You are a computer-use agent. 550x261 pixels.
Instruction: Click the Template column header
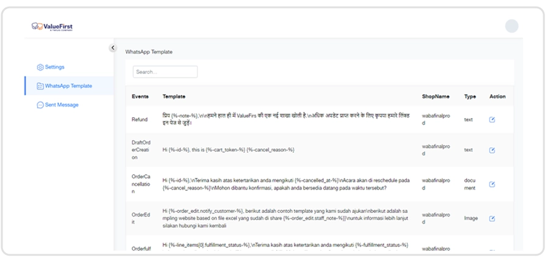point(174,97)
